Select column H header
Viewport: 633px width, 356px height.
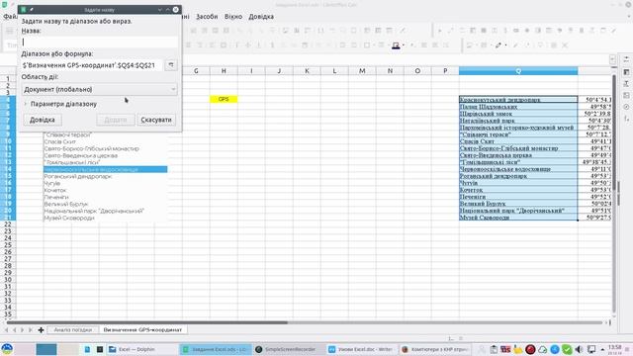point(224,71)
